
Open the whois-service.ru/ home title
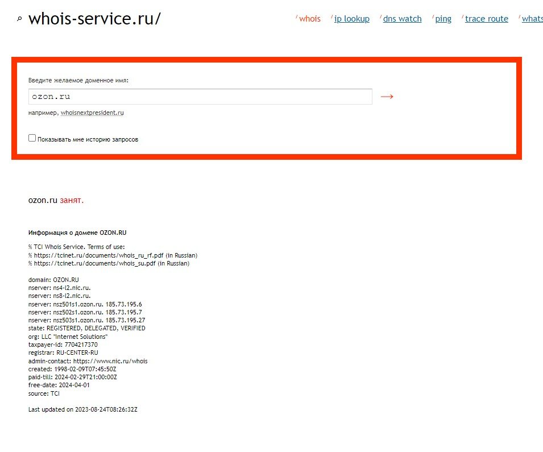point(94,18)
